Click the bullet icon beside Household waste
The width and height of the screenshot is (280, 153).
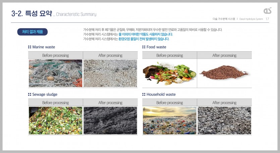(144, 94)
